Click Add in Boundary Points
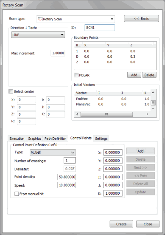Screen dimensions: 165x235 (134, 75)
